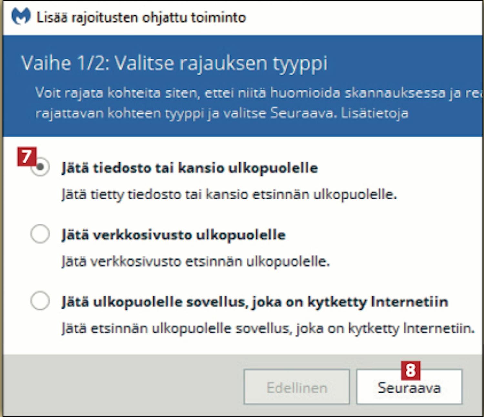Click description "Jätä etsinnän ulkopuolelle sovellus" text
This screenshot has width=484, height=417.
click(x=268, y=328)
